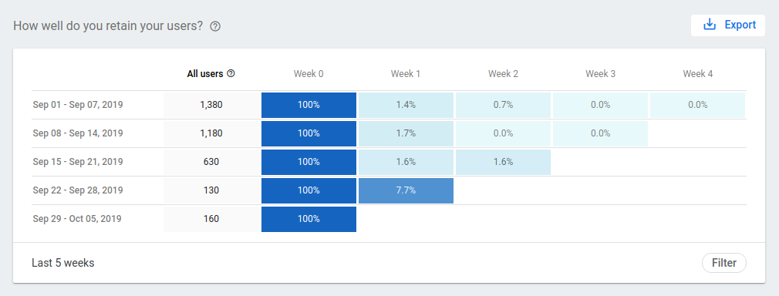Screen dimensions: 779x296
Task: Select the Sep 22 - Sep 28, 2019 row
Action: [389, 190]
